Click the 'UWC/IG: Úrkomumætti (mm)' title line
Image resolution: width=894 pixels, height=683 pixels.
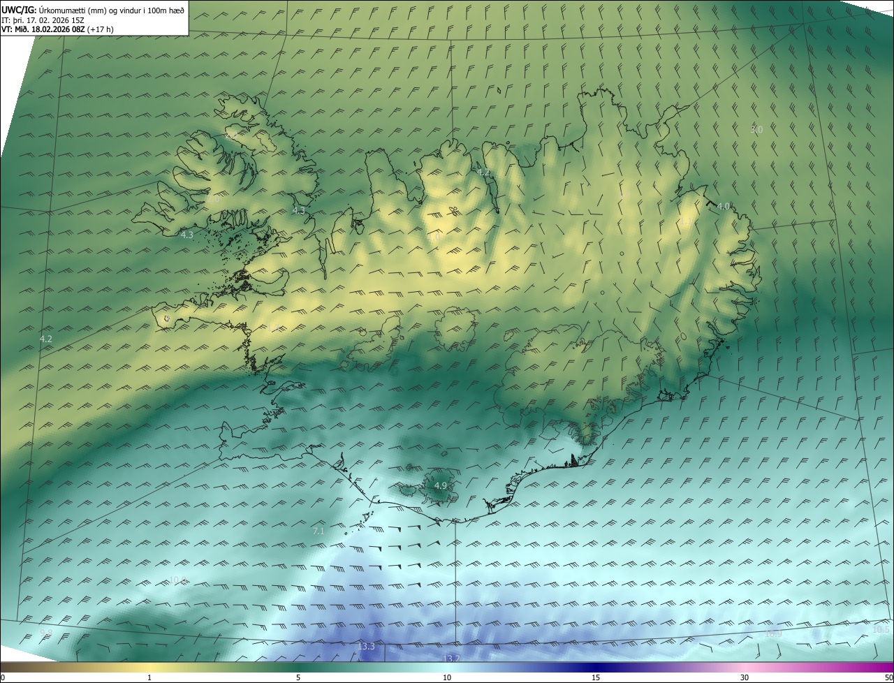(x=93, y=9)
